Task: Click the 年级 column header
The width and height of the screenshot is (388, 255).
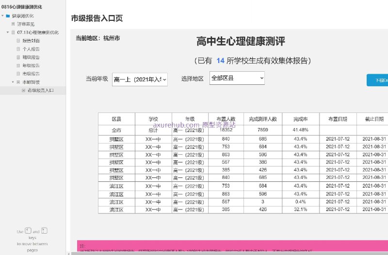Action: (x=190, y=119)
